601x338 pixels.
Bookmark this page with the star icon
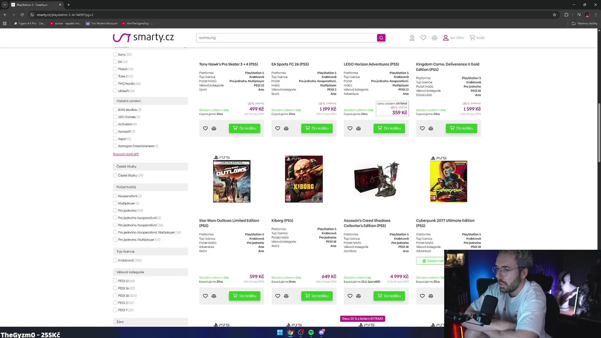tap(555, 15)
